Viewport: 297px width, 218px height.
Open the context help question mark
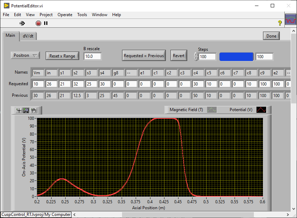point(280,23)
